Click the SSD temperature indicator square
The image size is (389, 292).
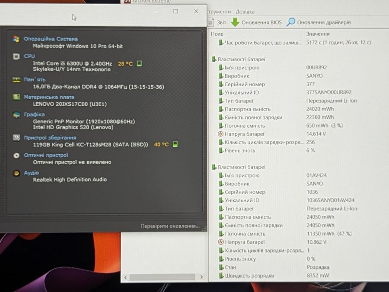(x=175, y=144)
